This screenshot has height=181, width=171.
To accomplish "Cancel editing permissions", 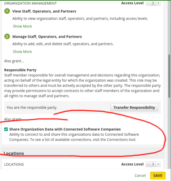I will 140,175.
